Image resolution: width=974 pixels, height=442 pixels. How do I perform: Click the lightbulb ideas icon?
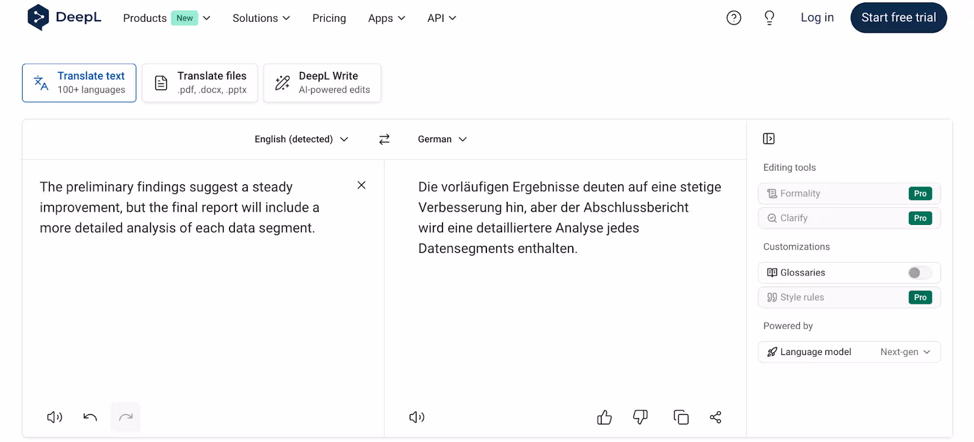tap(769, 18)
